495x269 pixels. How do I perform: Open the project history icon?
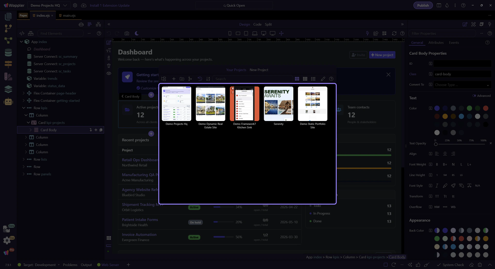[200, 79]
